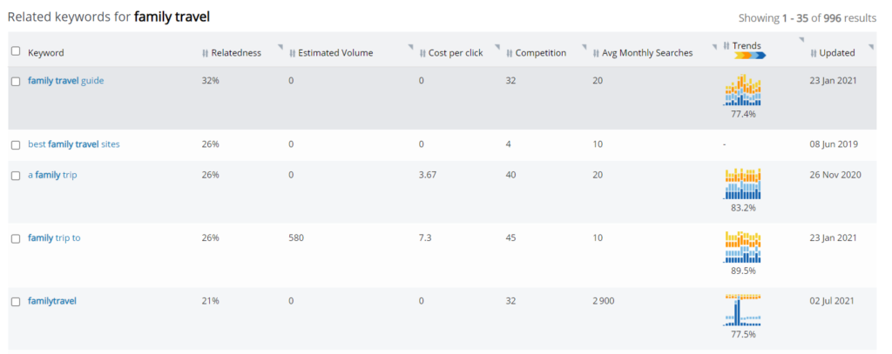The height and width of the screenshot is (354, 892).
Task: Tick the select-all checkbox in header row
Action: click(16, 51)
